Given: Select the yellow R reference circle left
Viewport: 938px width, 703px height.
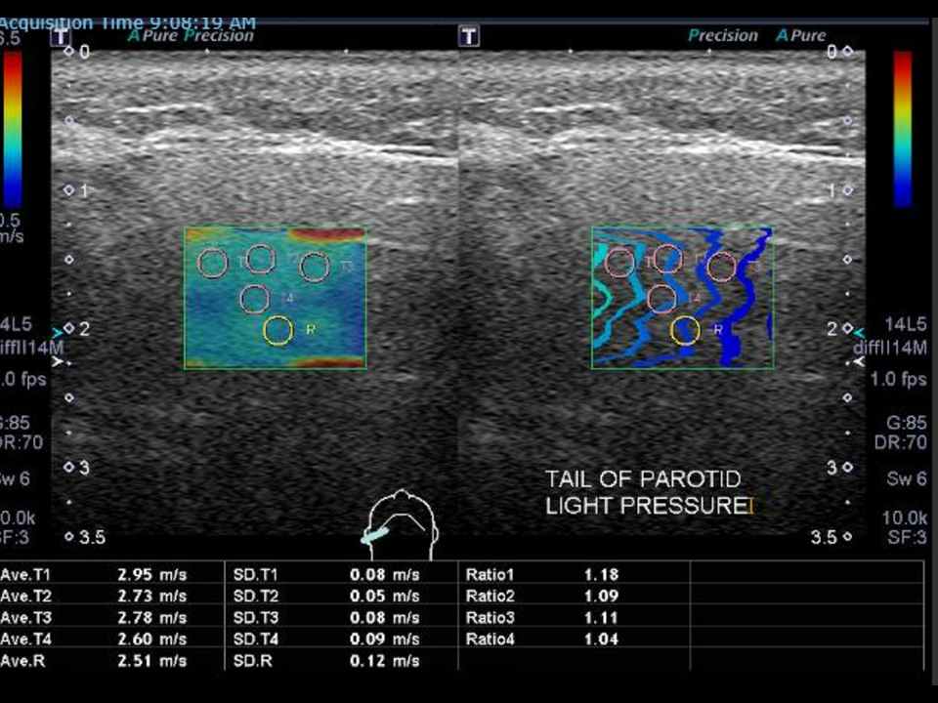Looking at the screenshot, I should pos(278,331).
